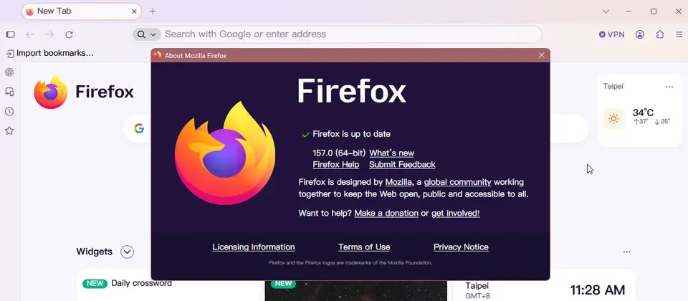Click the Make a donation link
Screen dimensions: 688x301
coord(386,214)
